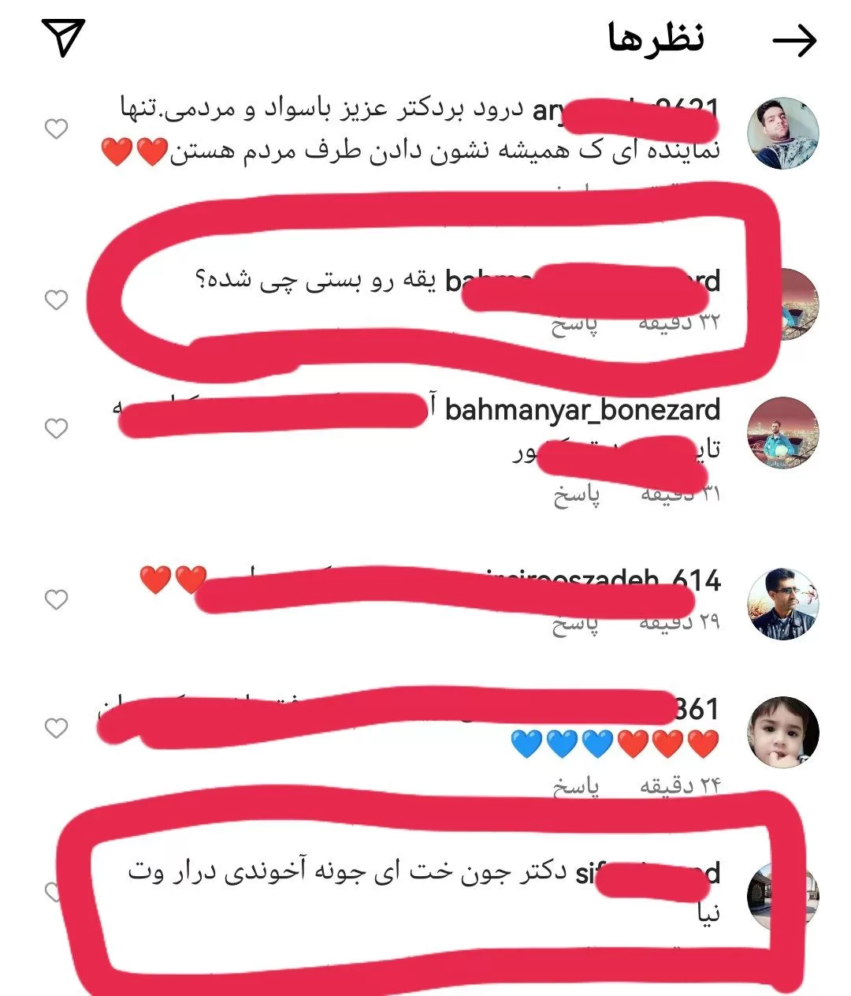Like the first comment about دکتر عزیز
851x996 pixels.
pos(56,129)
